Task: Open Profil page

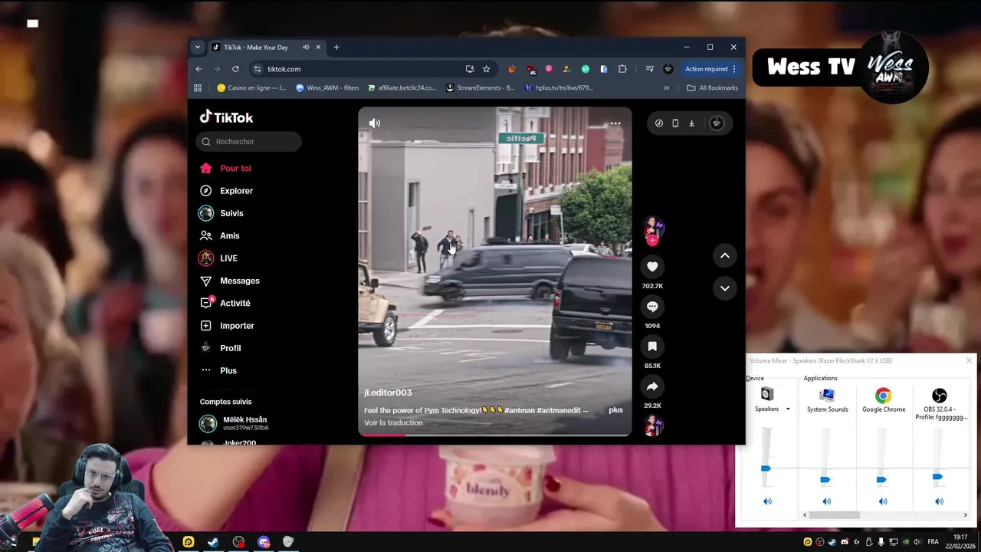Action: pos(221,348)
